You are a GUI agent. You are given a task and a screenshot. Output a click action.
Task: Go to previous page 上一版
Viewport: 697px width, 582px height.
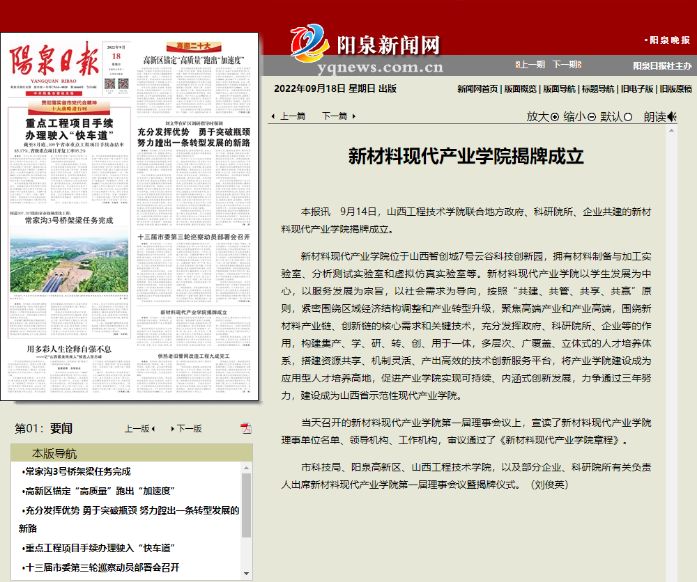[x=139, y=429]
